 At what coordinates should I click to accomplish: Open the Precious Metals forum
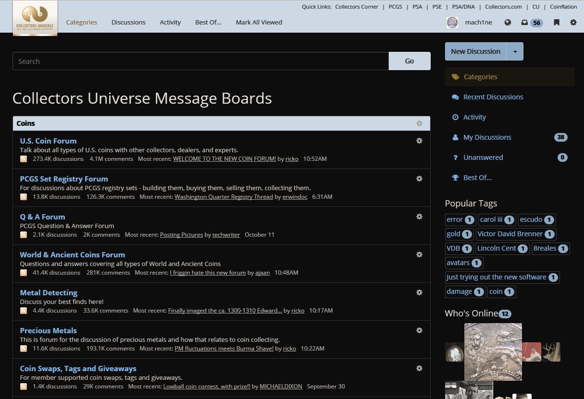(48, 330)
